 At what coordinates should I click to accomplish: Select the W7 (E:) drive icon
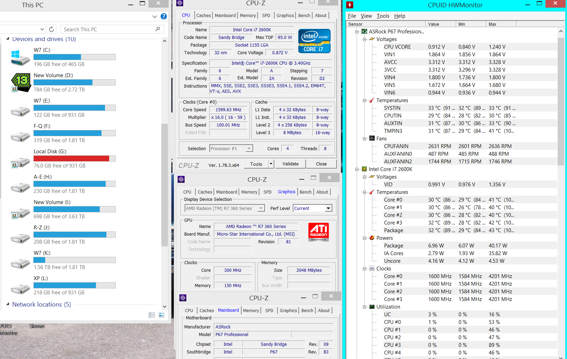click(21, 112)
